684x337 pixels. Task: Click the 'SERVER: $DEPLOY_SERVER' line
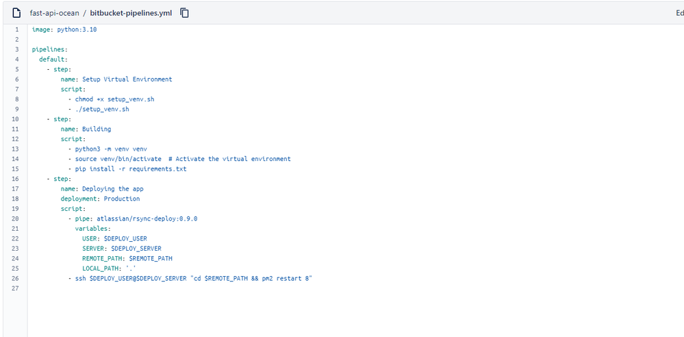point(122,249)
